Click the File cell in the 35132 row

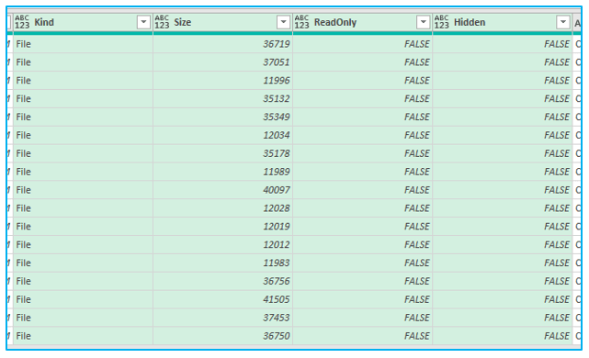pos(83,99)
